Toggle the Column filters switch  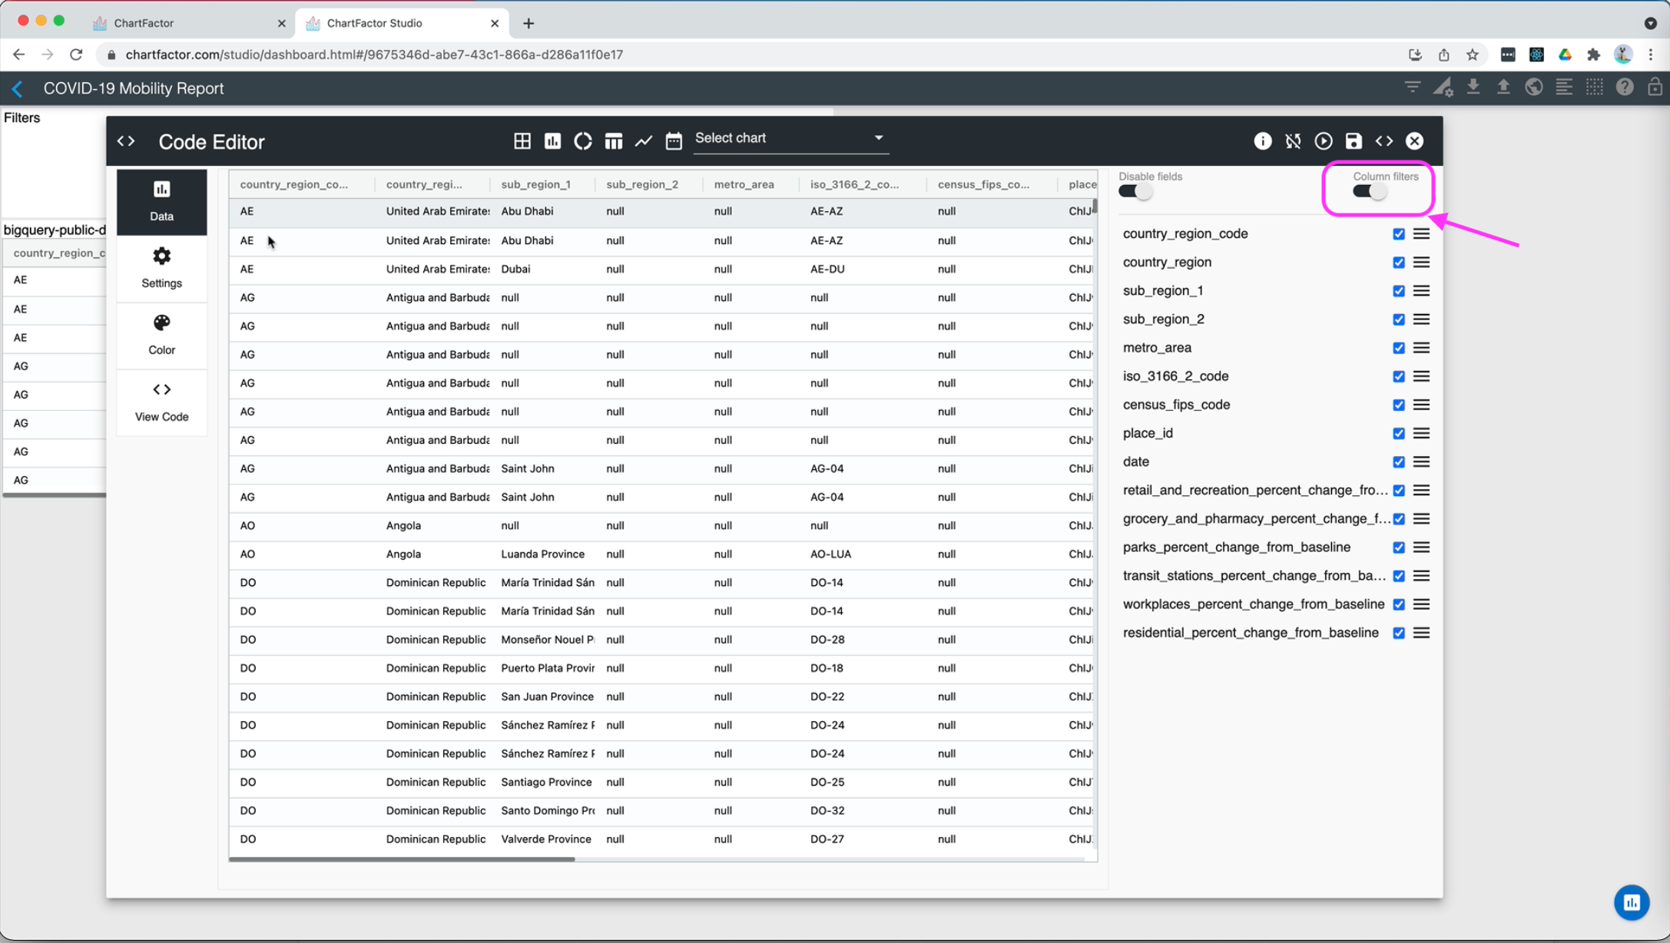point(1370,191)
